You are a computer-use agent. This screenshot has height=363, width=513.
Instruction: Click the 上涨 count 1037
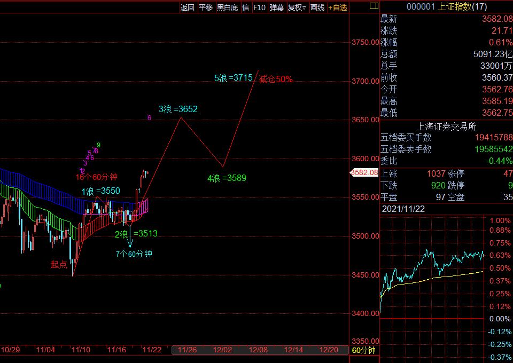pos(436,173)
